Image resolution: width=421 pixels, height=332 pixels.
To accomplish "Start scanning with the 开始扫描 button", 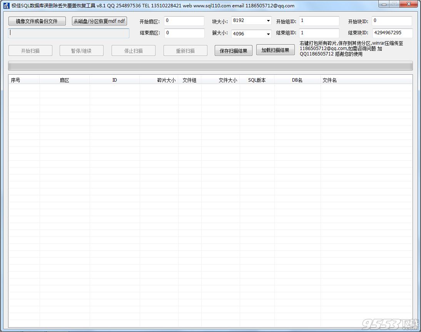I will point(30,50).
